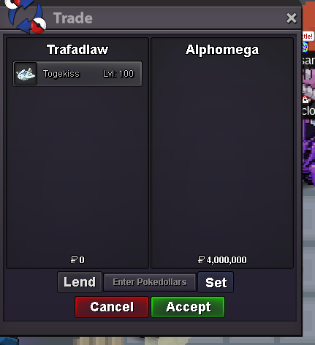Focus the Enter Pokedollars field
Screen dimensions: 315x345
(x=150, y=282)
